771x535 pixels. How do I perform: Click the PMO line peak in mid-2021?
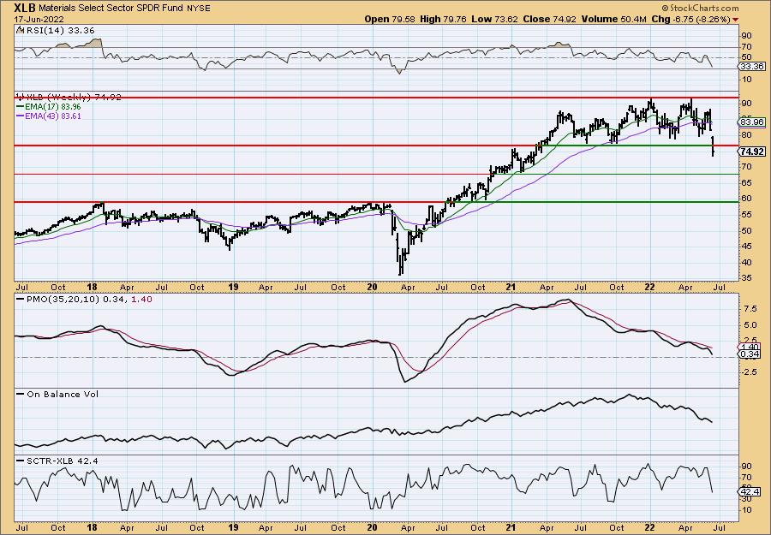click(569, 300)
